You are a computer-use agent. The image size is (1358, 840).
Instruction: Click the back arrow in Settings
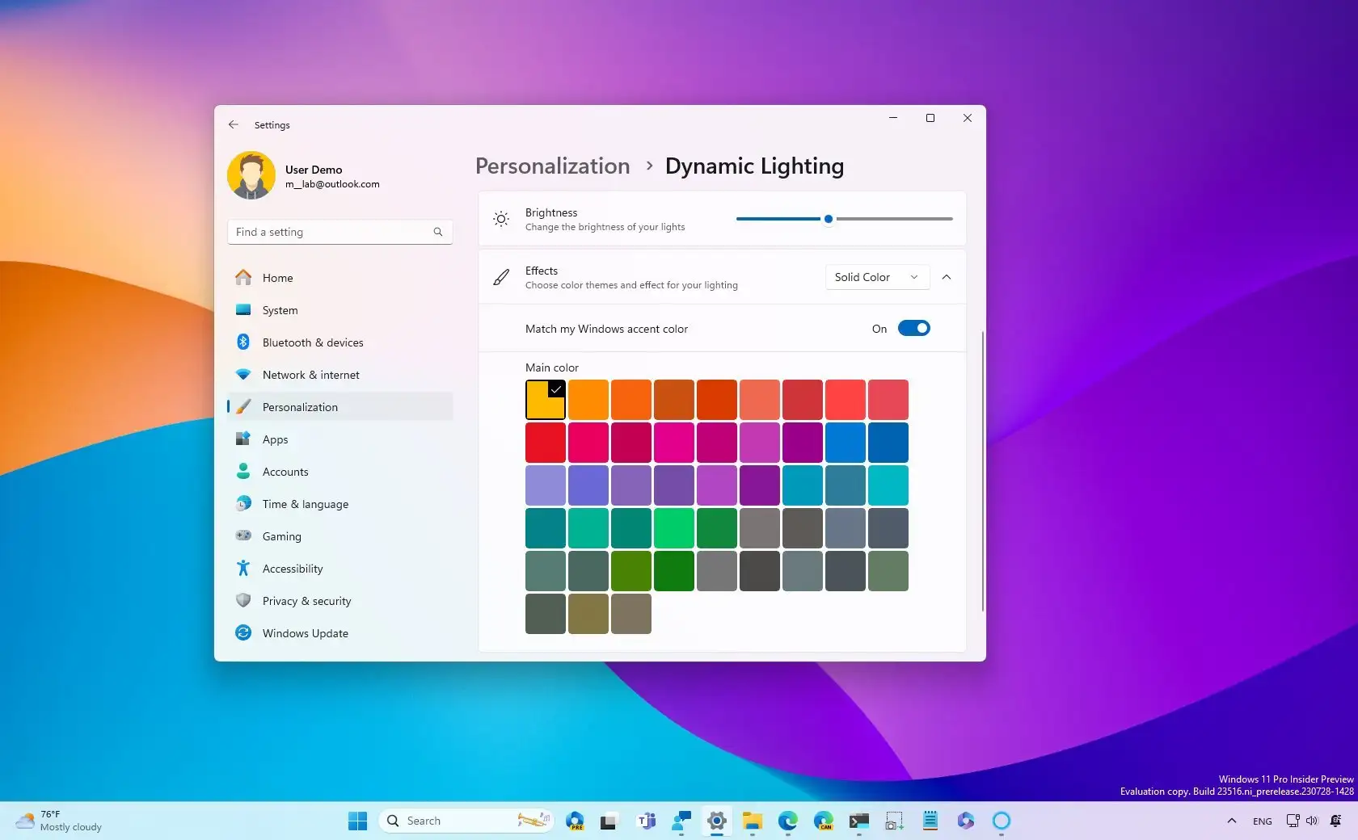(x=234, y=124)
